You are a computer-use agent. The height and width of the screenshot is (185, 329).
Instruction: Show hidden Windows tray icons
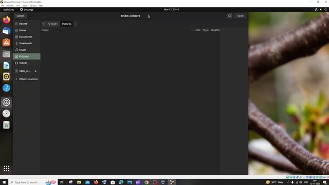coord(288,182)
